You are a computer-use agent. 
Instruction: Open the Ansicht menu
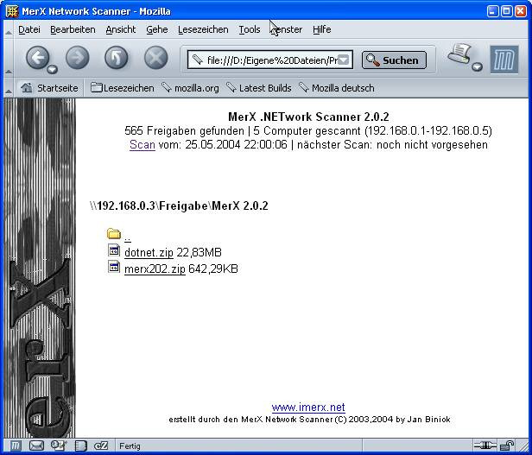tap(121, 29)
